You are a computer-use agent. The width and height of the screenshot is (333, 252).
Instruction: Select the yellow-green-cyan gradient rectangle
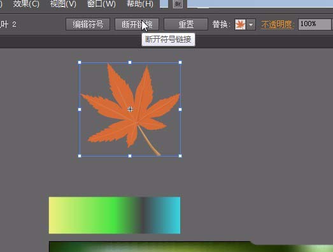(x=115, y=215)
